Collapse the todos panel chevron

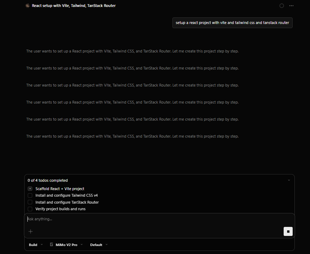289,180
